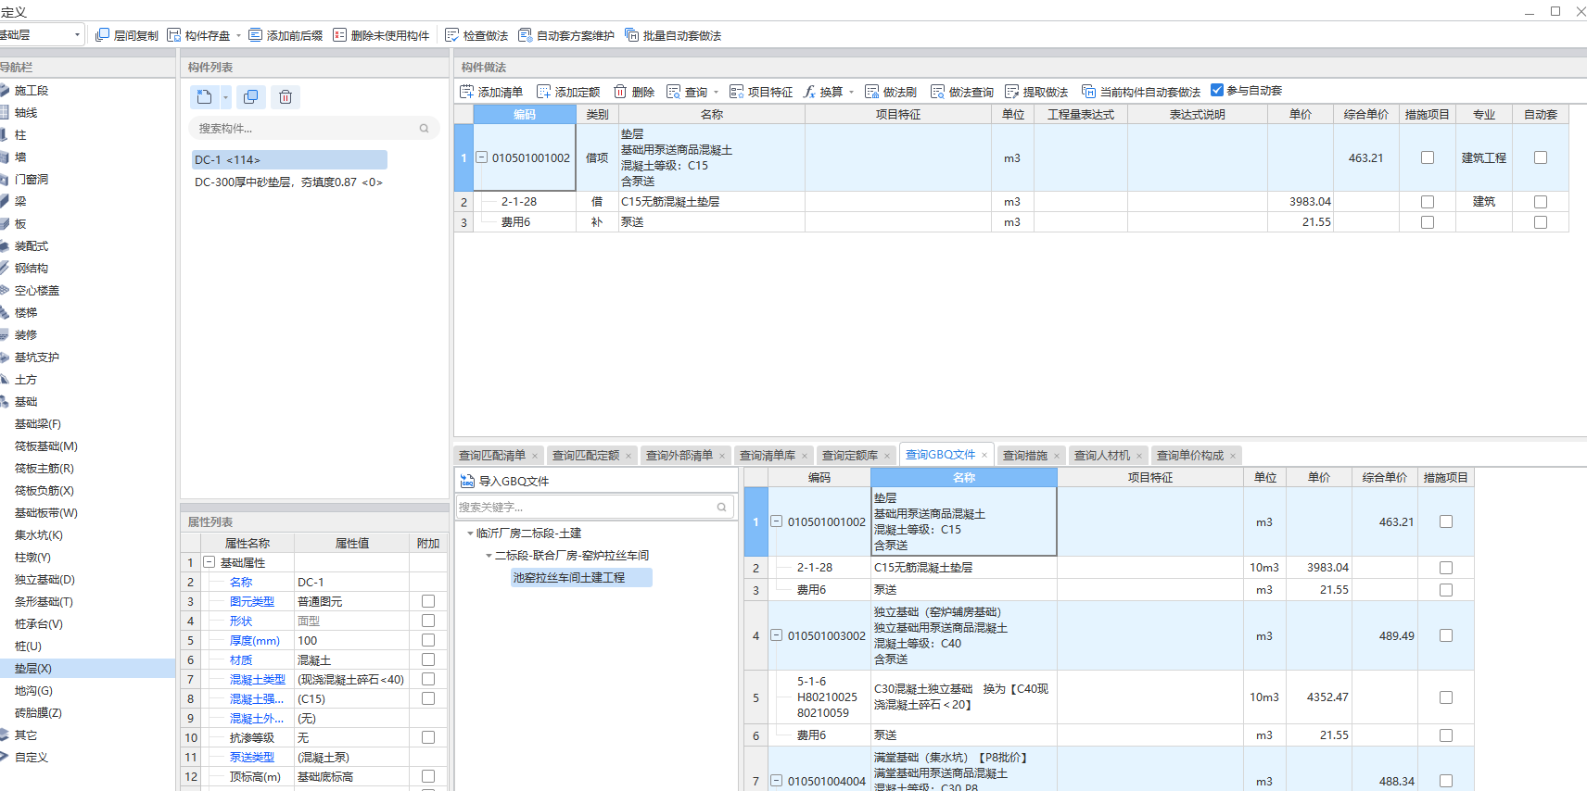Use 做法刷 tool

[x=891, y=92]
